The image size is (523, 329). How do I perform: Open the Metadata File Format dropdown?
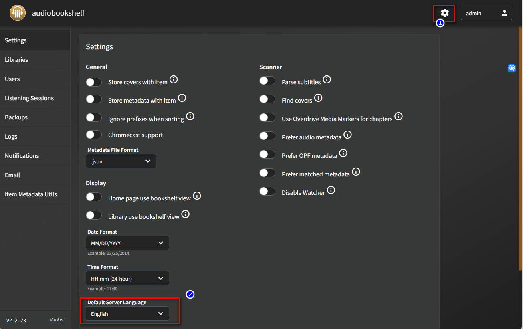121,161
